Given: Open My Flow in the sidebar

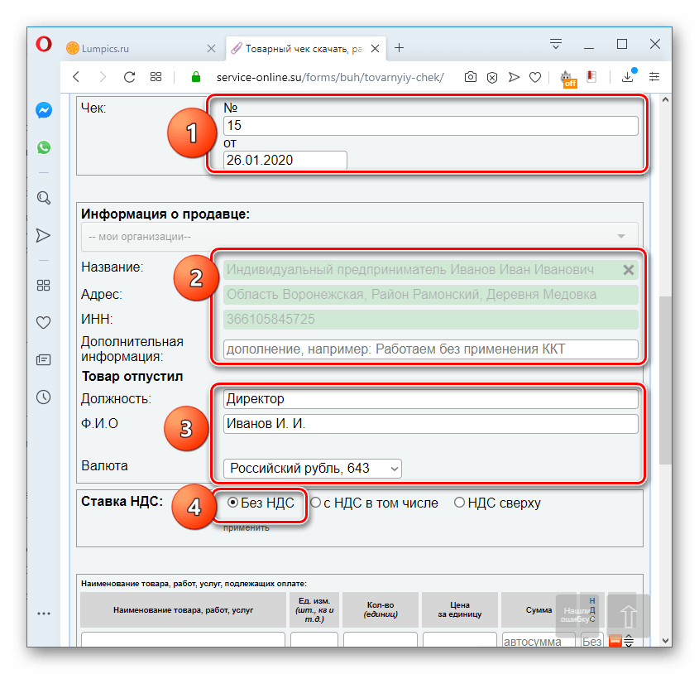Looking at the screenshot, I should pos(43,235).
